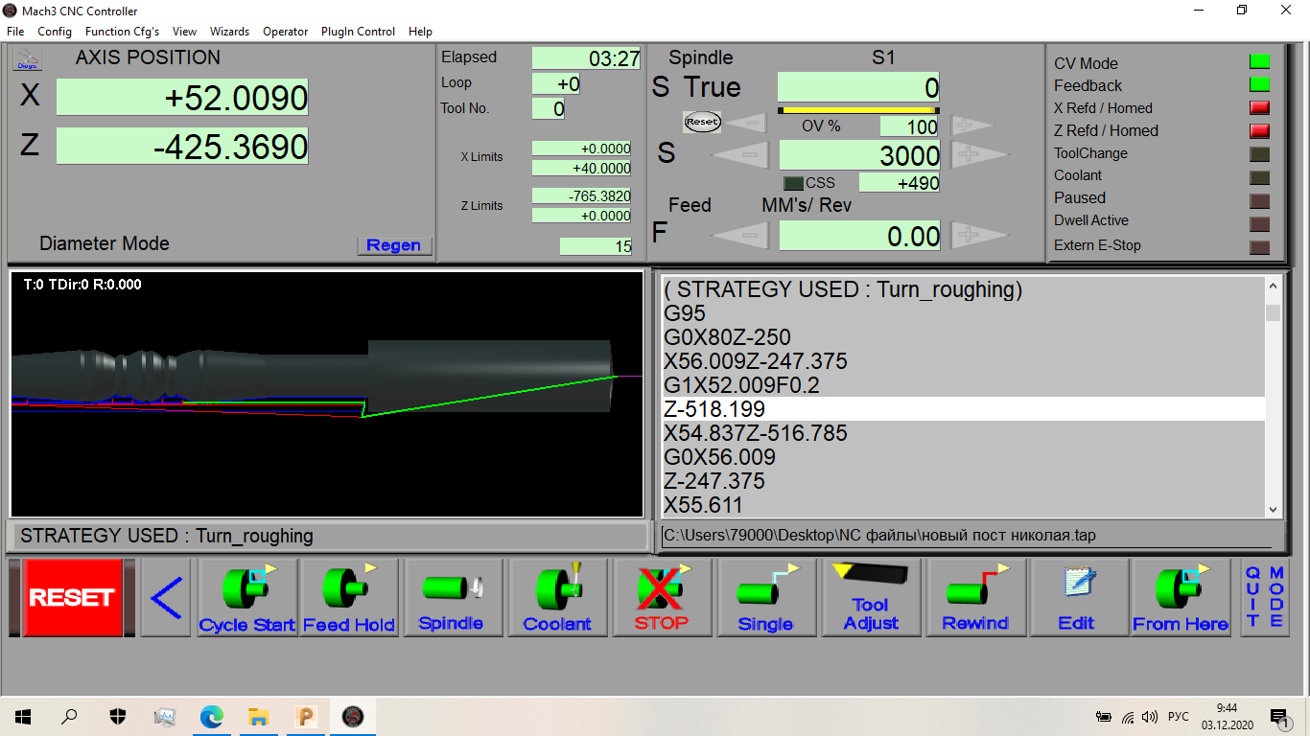1310x736 pixels.
Task: Click the feed rate 0.00 field
Action: click(860, 236)
